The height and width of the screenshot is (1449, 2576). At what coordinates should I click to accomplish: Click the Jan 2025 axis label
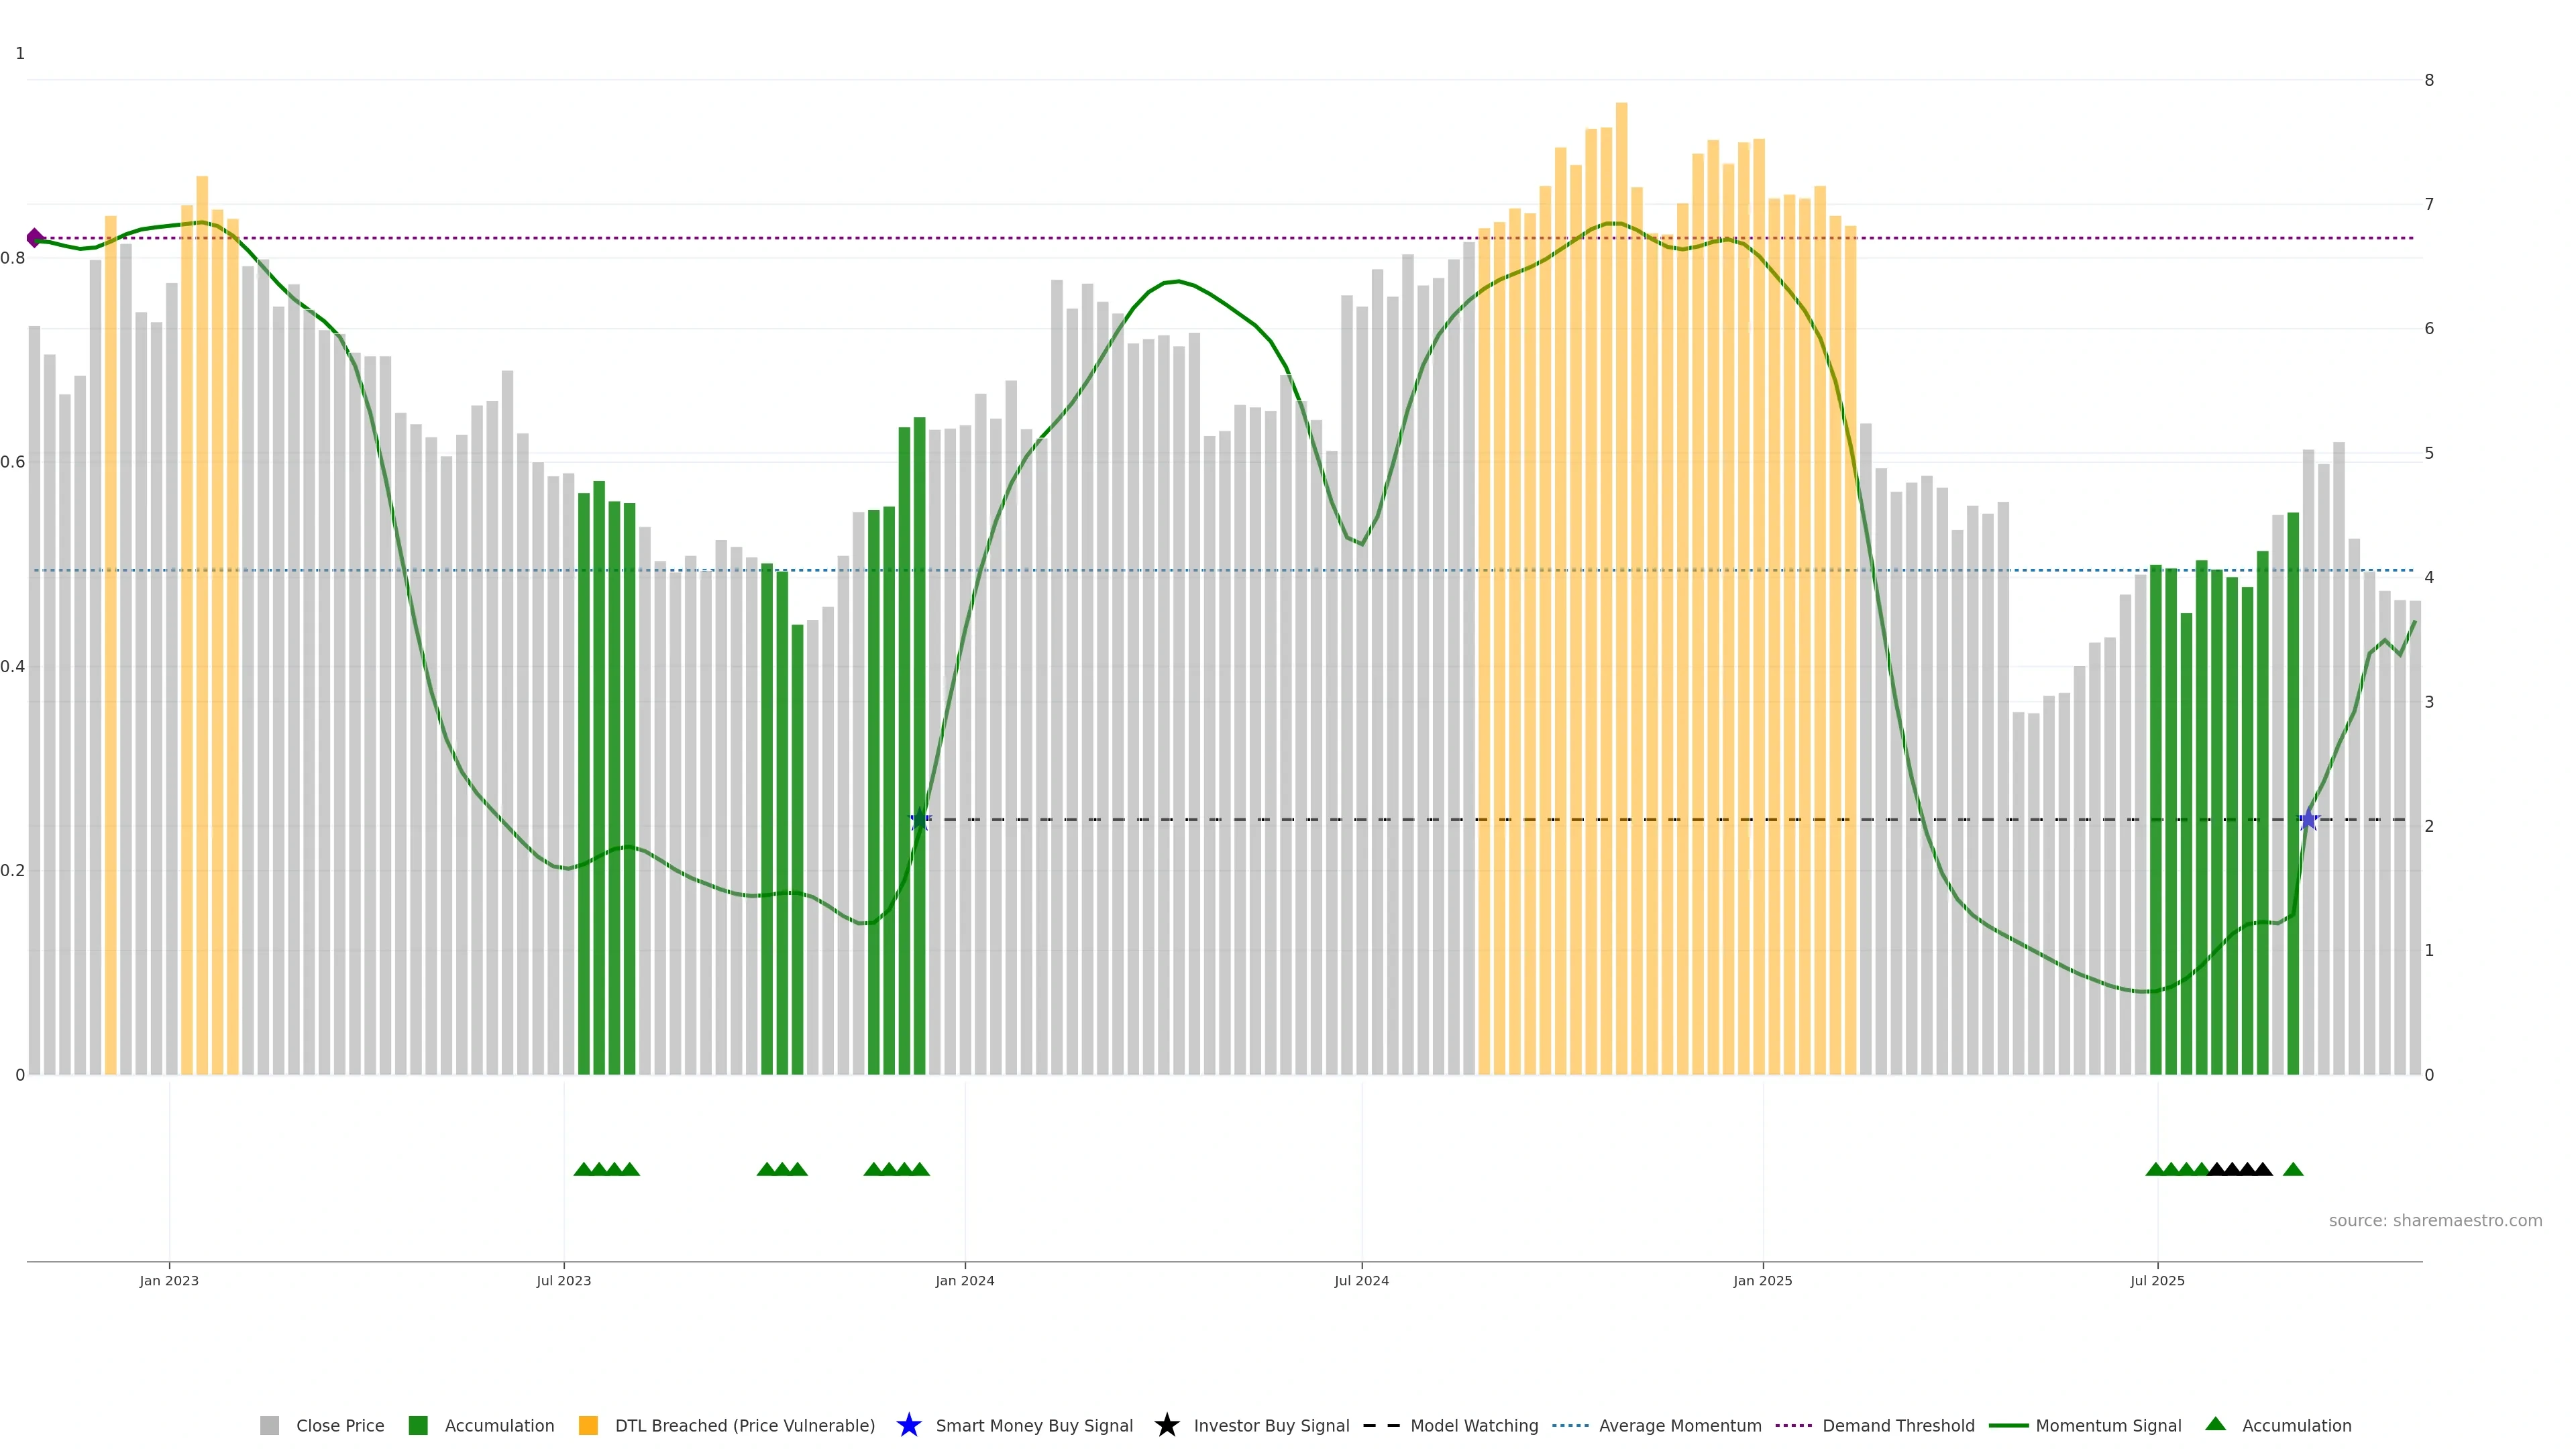tap(1762, 1280)
